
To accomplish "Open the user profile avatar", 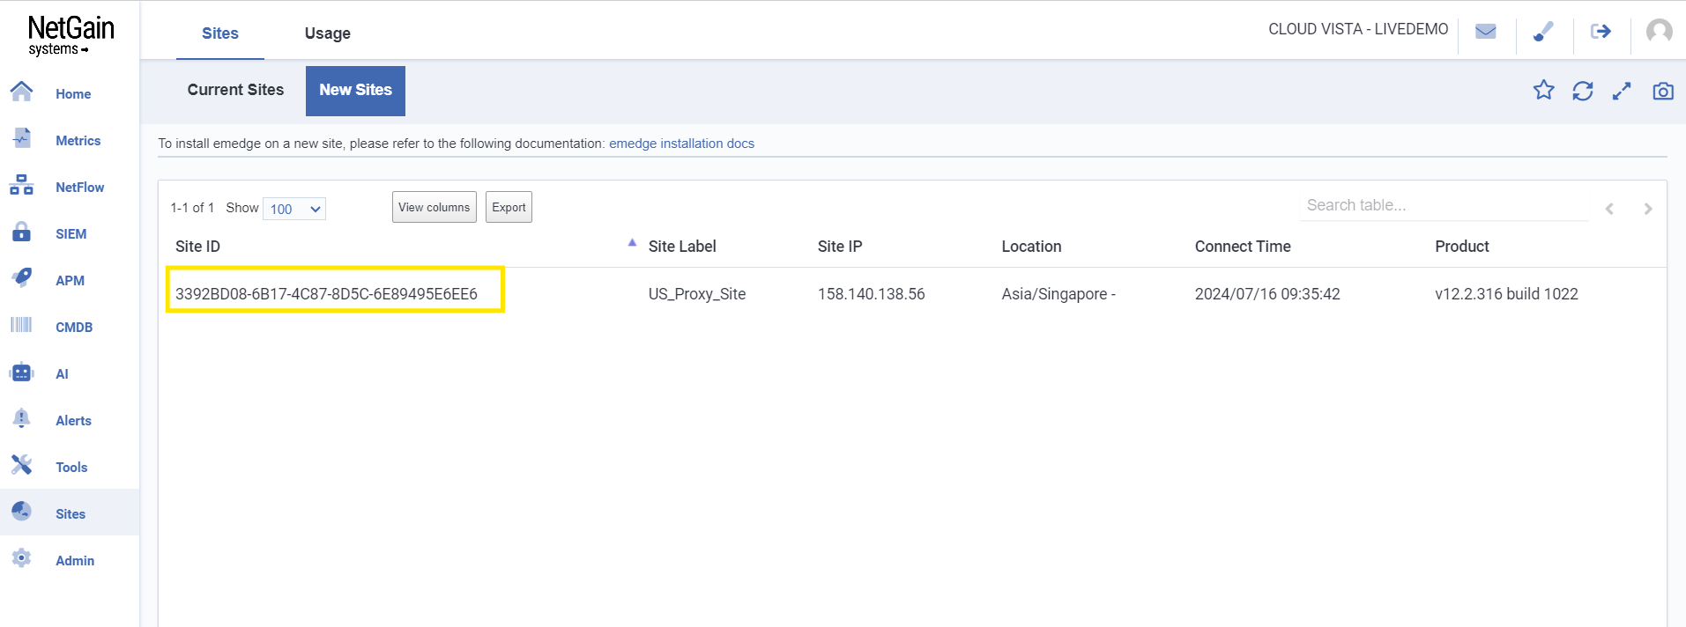I will coord(1659,32).
